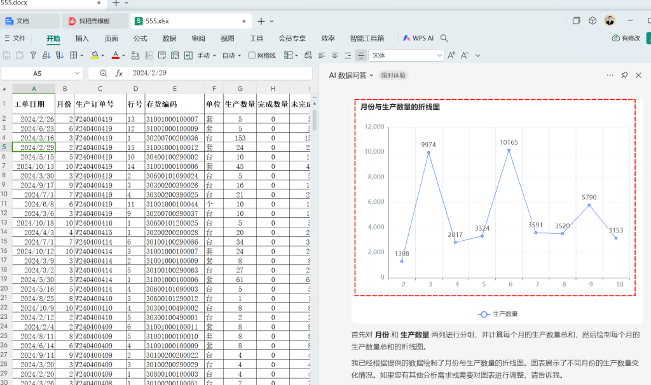Open the 会员专享 tab
Viewport: 651px width, 385px height.
292,38
